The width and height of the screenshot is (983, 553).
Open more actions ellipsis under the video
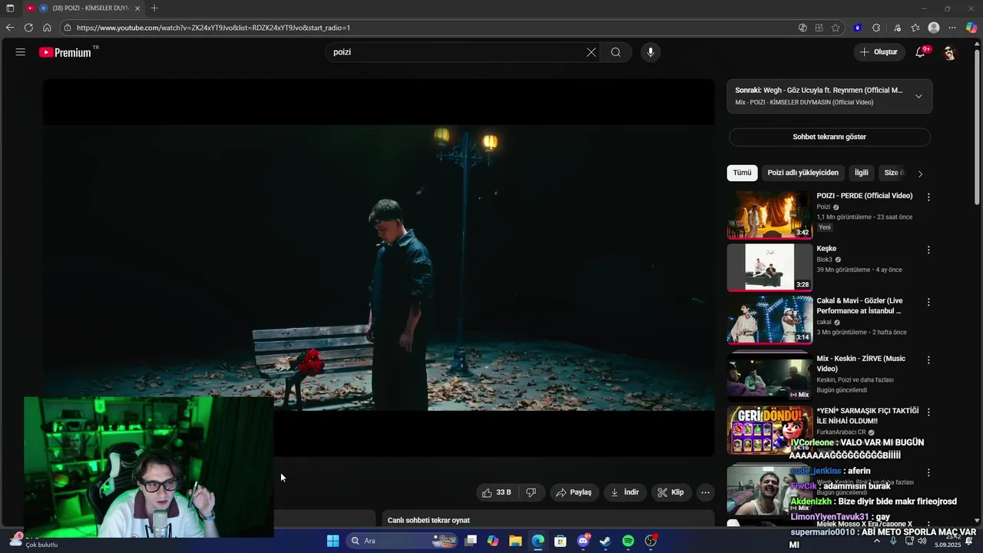tap(706, 492)
